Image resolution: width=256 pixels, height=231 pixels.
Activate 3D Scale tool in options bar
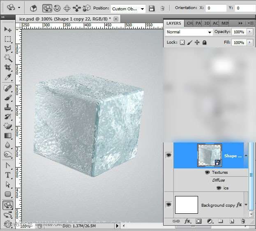(x=86, y=8)
